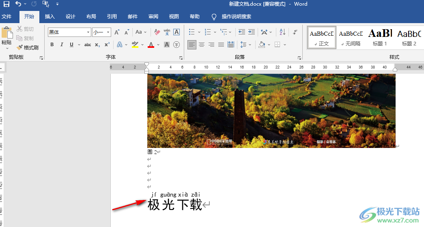Clear all formatting with the eraser icon
Viewport: 424px width, 227px height.
[x=157, y=32]
